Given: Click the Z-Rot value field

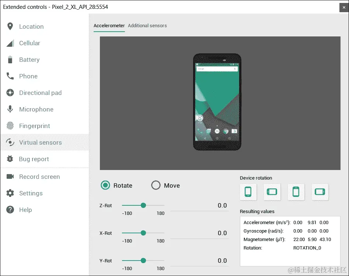Looking at the screenshot, I should click(x=200, y=206).
